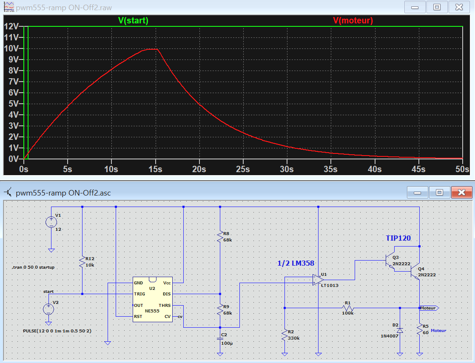Select resistor R8 68k
Screen dimensions: 475x363
coord(220,237)
